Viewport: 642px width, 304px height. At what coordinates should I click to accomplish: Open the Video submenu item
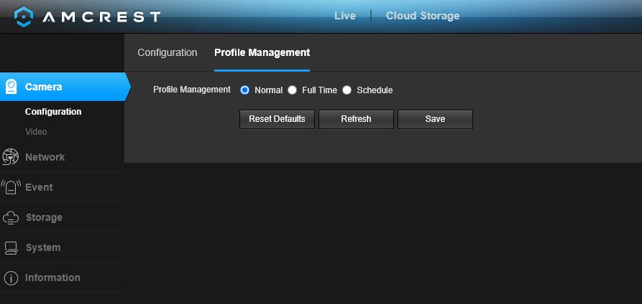[x=36, y=132]
